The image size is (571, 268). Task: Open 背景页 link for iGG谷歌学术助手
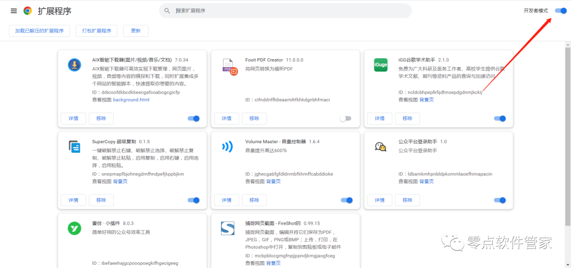(427, 100)
